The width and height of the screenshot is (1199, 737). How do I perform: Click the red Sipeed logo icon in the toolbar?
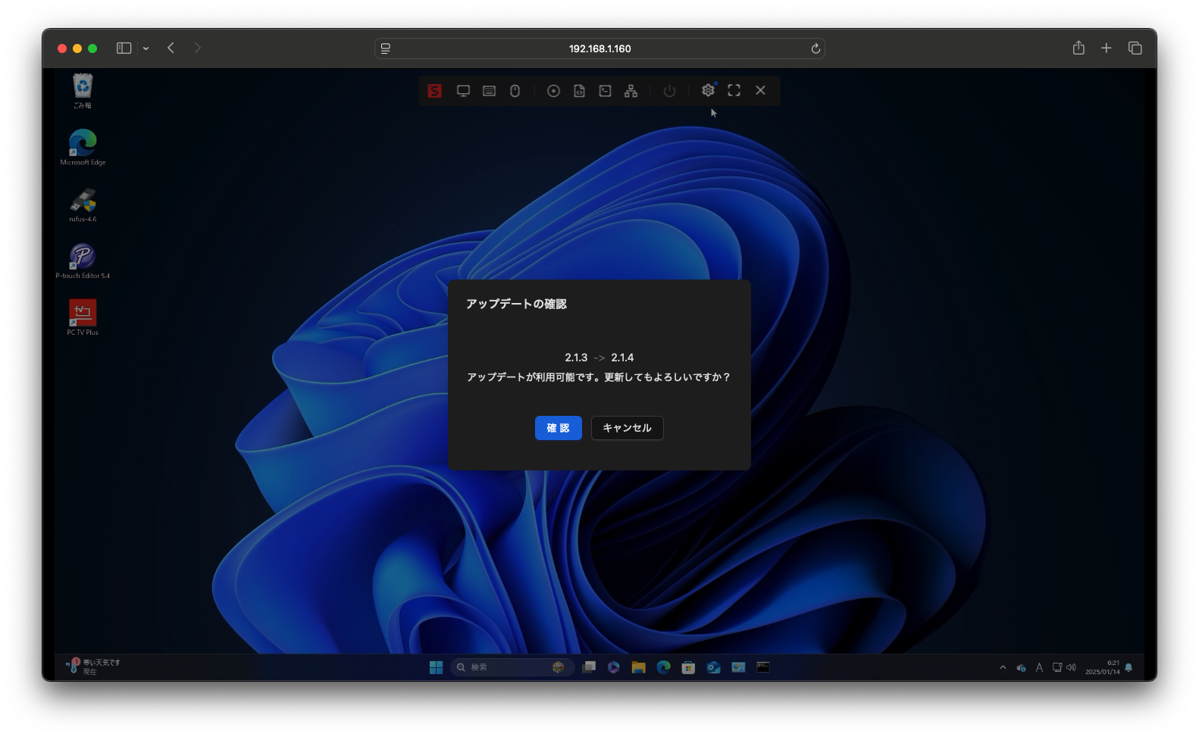tap(434, 91)
